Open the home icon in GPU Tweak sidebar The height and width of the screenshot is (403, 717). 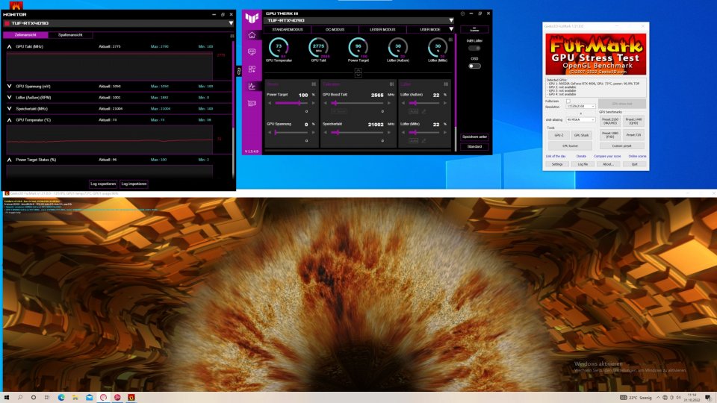coord(252,35)
